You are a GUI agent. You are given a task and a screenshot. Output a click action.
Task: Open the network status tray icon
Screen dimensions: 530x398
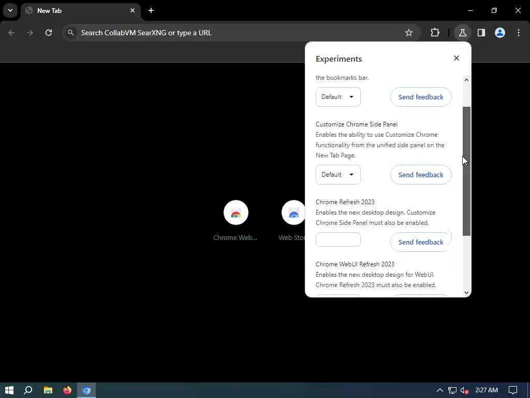(452, 390)
